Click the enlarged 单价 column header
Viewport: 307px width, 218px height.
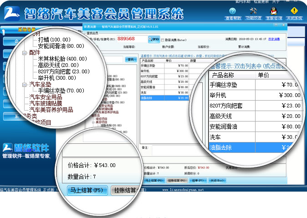pos(264,75)
